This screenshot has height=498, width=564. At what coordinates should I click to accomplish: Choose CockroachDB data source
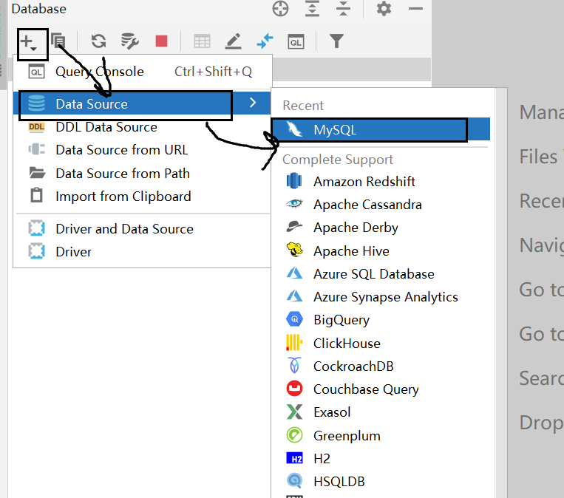coord(381,366)
